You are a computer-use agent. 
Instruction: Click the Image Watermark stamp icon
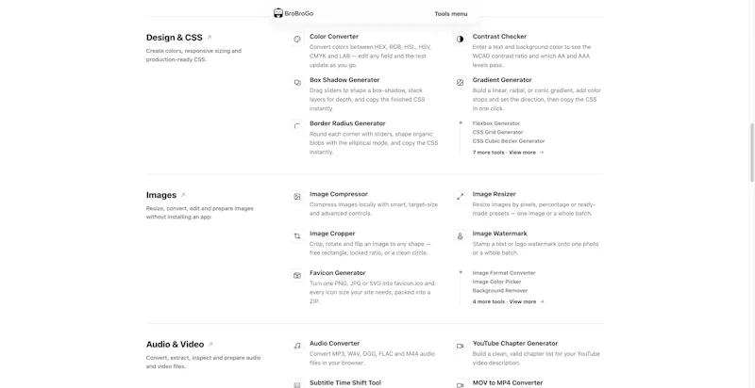click(460, 235)
